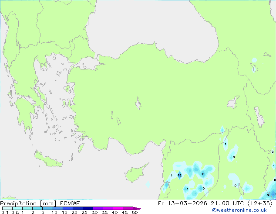Click the legend scale label '50'

click(135, 212)
